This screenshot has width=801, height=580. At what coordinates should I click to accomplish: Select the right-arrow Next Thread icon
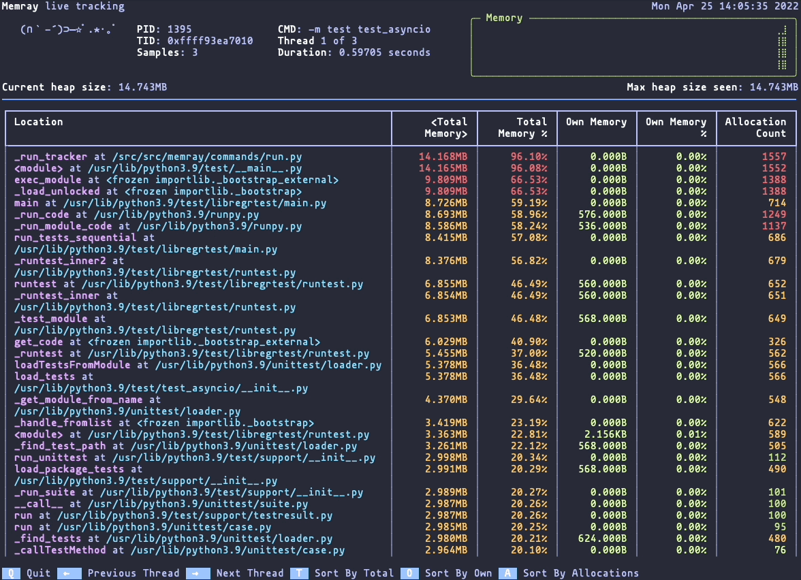(x=197, y=573)
